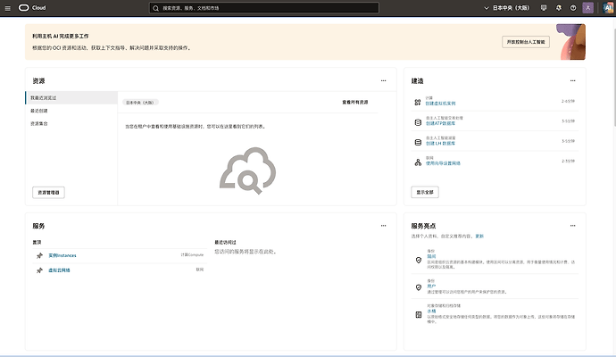The width and height of the screenshot is (616, 357).
Task: Open the 水桶 link in 服务亮点
Action: [x=431, y=311]
